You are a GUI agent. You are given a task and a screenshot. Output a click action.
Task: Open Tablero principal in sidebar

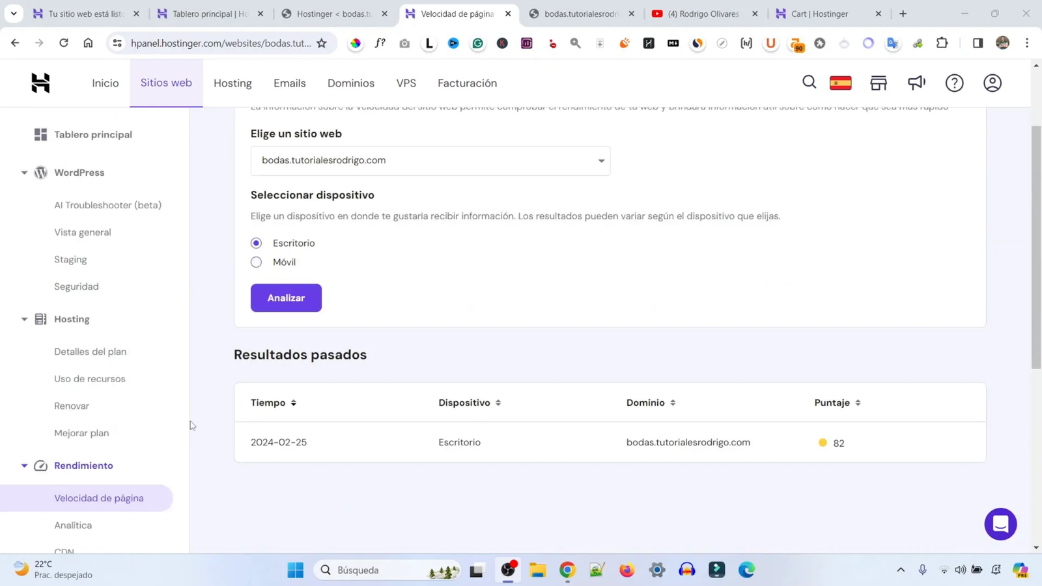[x=93, y=134]
